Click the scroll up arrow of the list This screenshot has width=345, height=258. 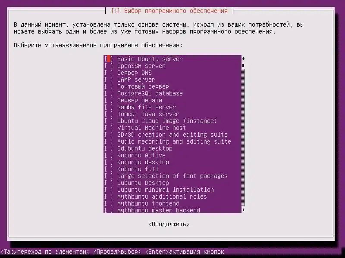pos(243,58)
